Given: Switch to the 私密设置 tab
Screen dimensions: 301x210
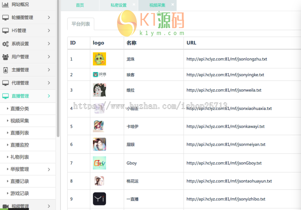Looking at the screenshot, I should click(x=118, y=5).
